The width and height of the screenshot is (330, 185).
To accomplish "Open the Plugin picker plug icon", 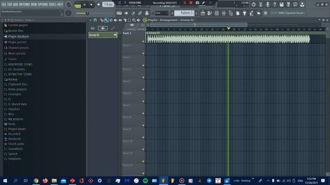I will click(x=244, y=13).
